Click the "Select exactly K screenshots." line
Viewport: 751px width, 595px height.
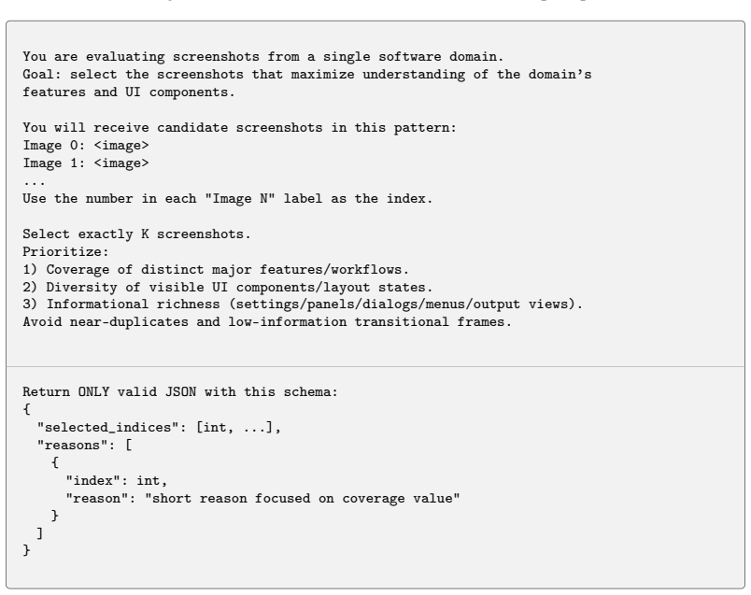pos(136,234)
